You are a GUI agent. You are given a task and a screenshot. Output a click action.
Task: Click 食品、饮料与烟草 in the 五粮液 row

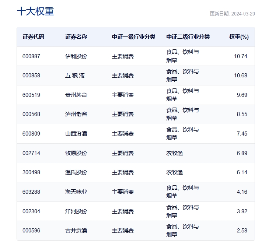[x=182, y=75]
